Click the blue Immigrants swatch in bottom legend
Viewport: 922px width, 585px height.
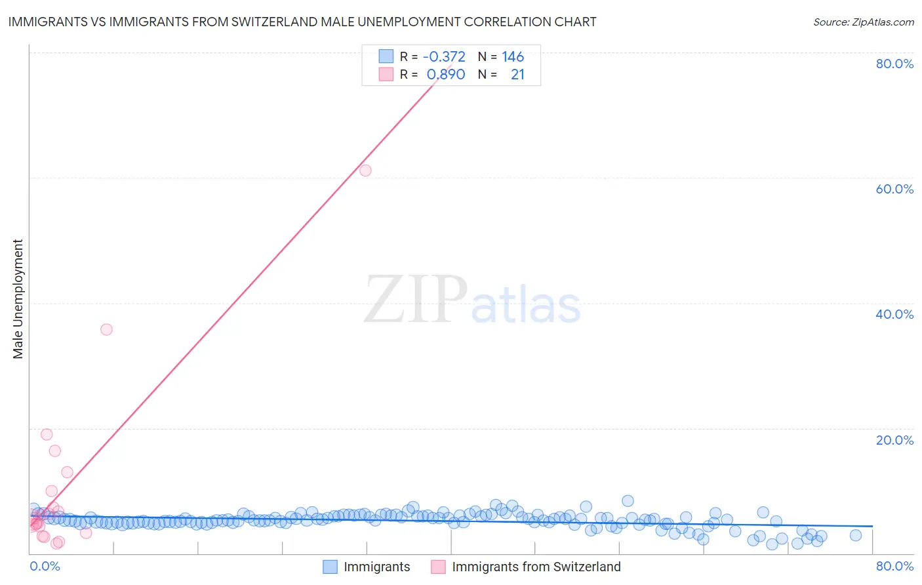[x=331, y=567]
